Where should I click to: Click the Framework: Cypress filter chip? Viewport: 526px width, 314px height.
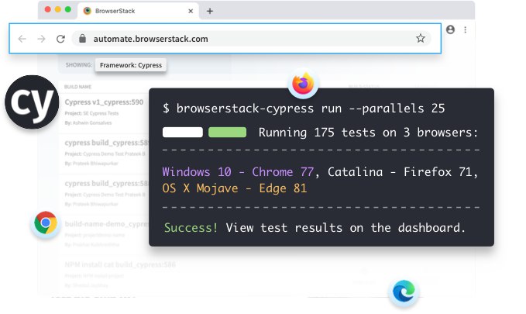pyautogui.click(x=131, y=65)
